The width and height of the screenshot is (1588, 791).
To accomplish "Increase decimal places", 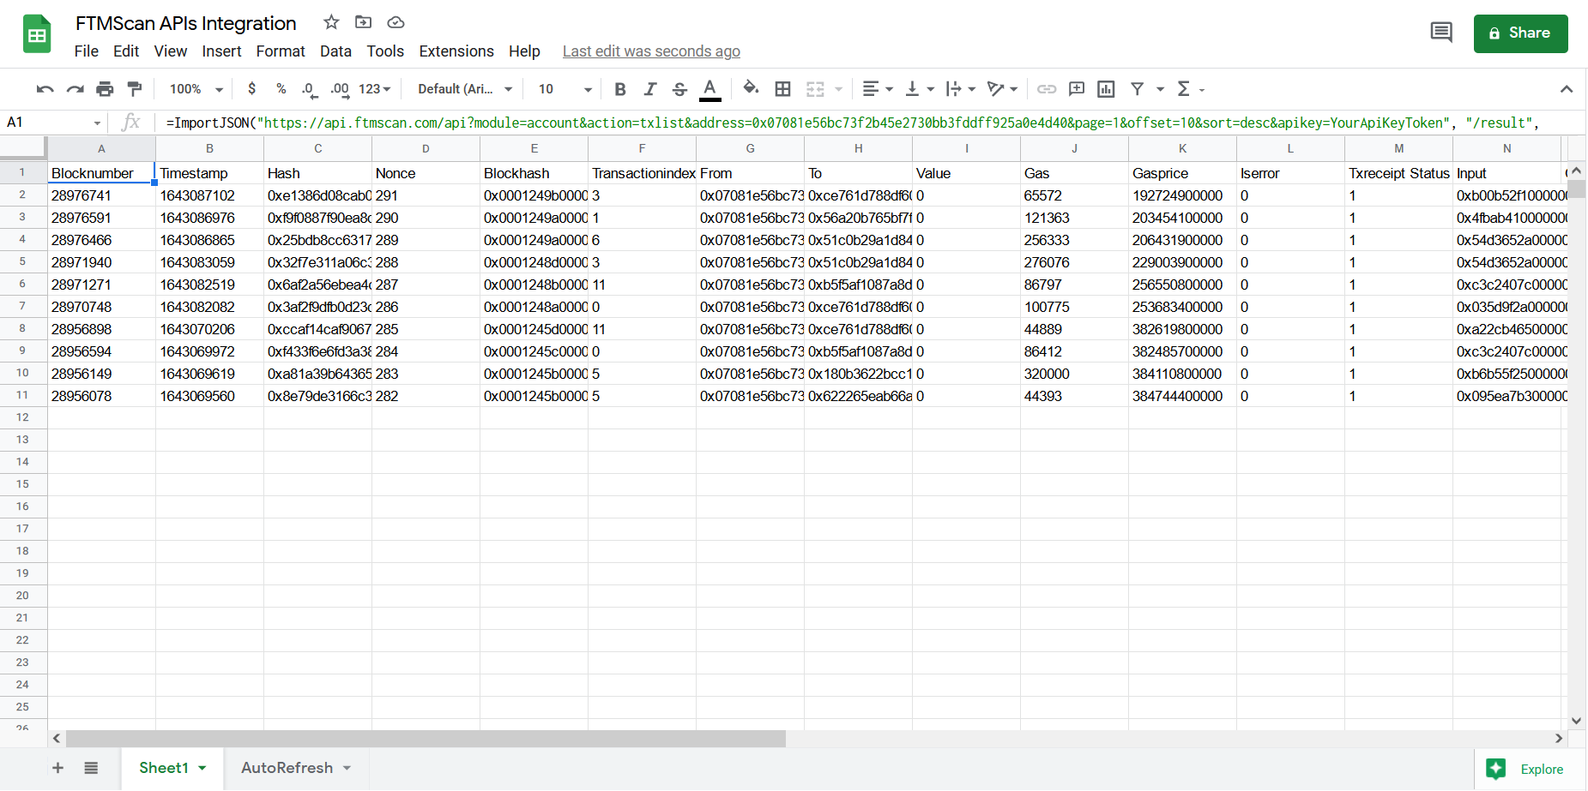I will (340, 89).
